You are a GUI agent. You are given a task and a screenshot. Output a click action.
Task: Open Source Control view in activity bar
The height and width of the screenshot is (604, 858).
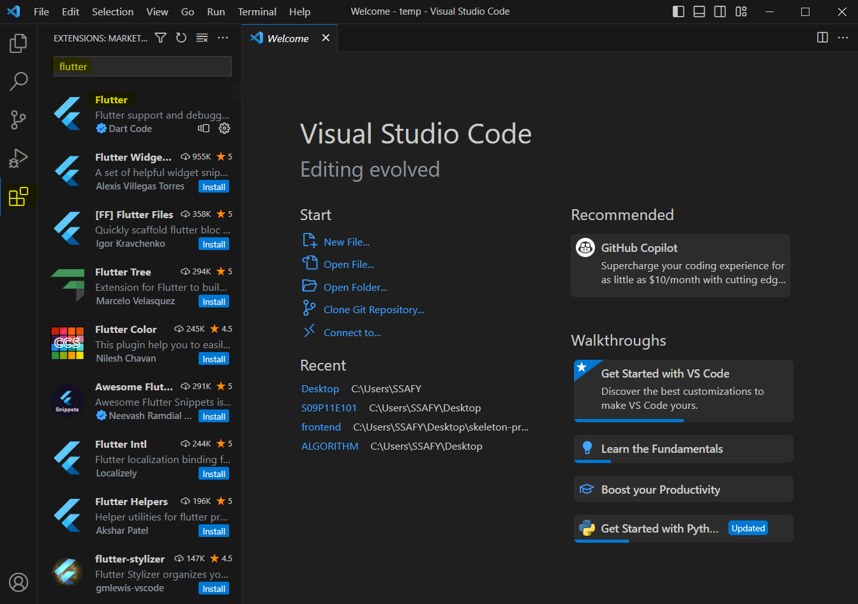(x=19, y=119)
